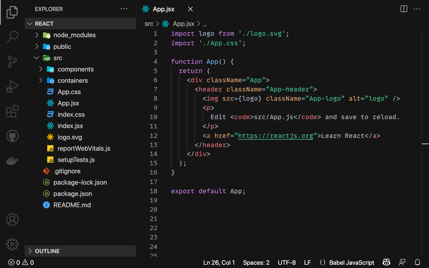This screenshot has height=268, width=429.
Task: Change the Babel JavaScript language mode
Action: click(352, 262)
